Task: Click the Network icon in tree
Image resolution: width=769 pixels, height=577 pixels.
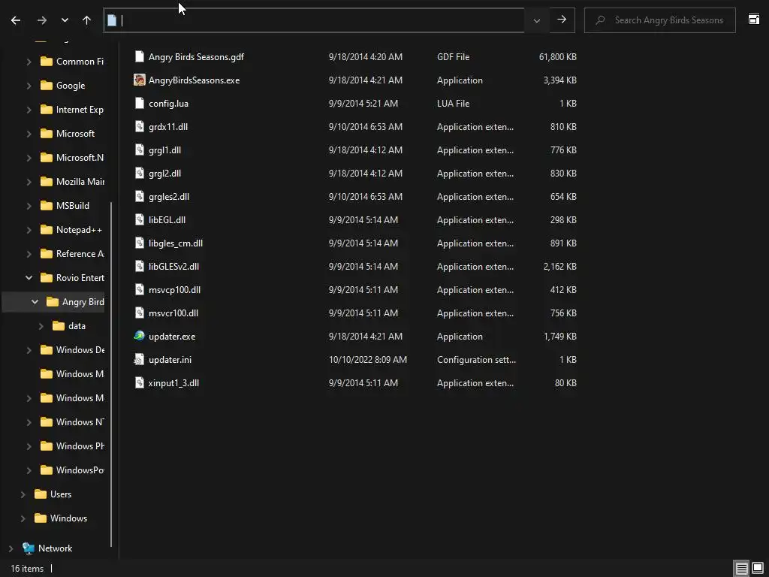Action: [29, 548]
